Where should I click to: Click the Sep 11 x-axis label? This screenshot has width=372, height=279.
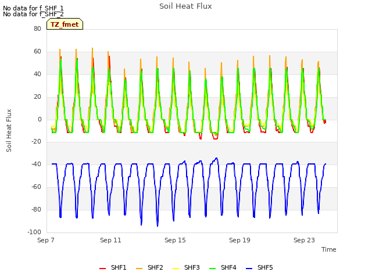coord(110,240)
